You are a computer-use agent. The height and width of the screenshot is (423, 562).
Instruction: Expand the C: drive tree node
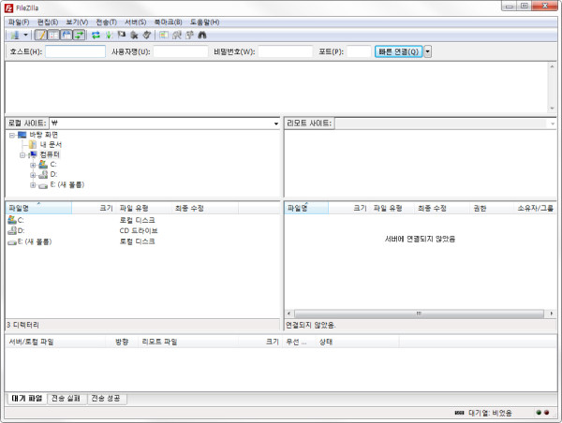coord(33,165)
